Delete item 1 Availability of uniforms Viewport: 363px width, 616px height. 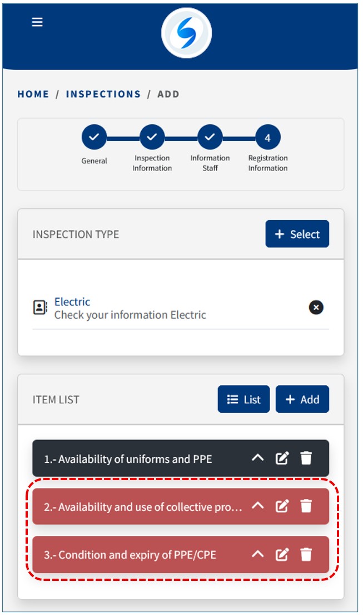click(306, 458)
